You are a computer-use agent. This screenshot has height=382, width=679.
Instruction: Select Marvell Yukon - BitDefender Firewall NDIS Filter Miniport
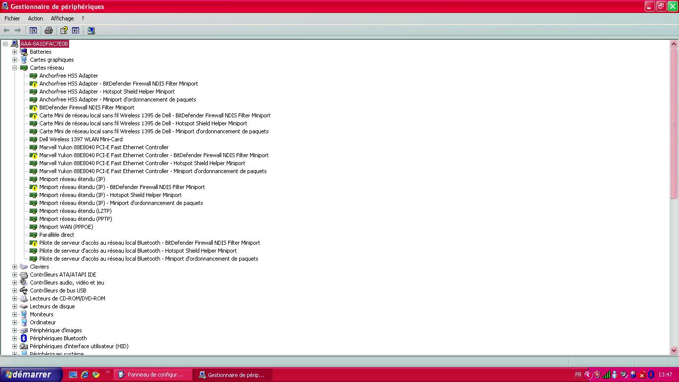point(154,155)
